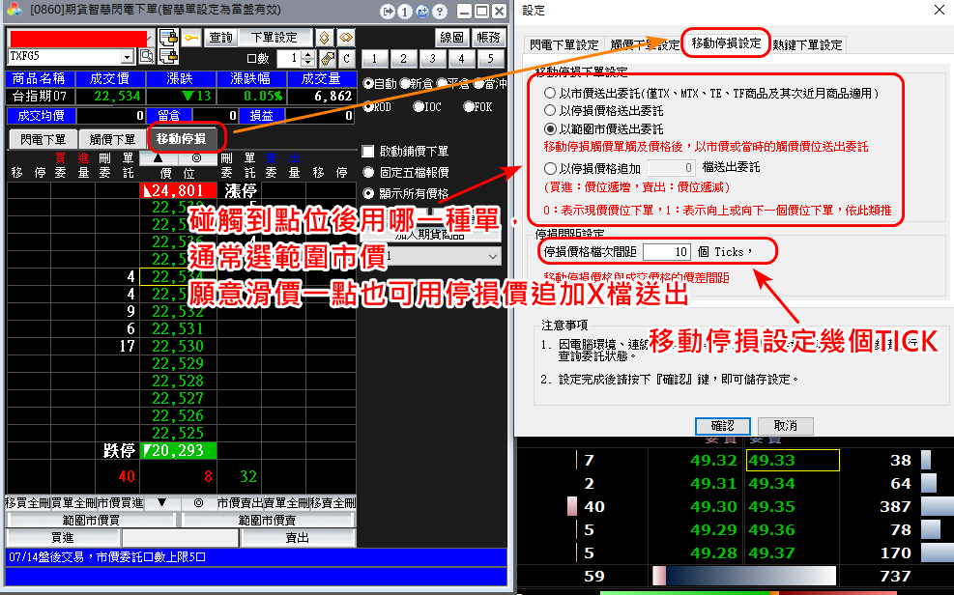Click the C button next to the broom
Image resolution: width=954 pixels, height=595 pixels.
(x=347, y=58)
